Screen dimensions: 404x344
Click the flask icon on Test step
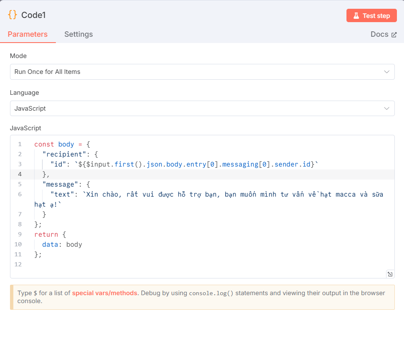coord(356,16)
